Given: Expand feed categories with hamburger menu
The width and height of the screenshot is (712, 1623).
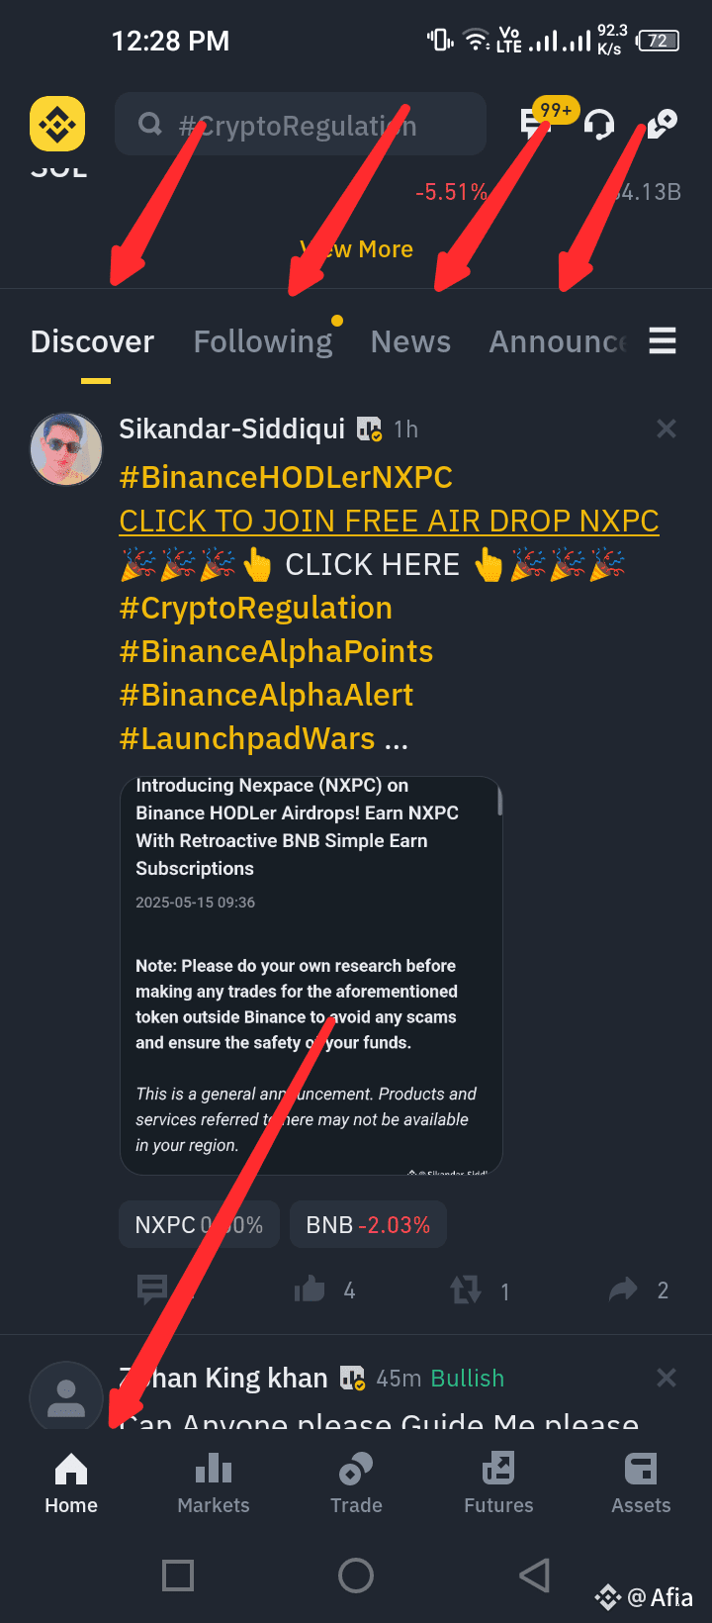Looking at the screenshot, I should [x=663, y=340].
